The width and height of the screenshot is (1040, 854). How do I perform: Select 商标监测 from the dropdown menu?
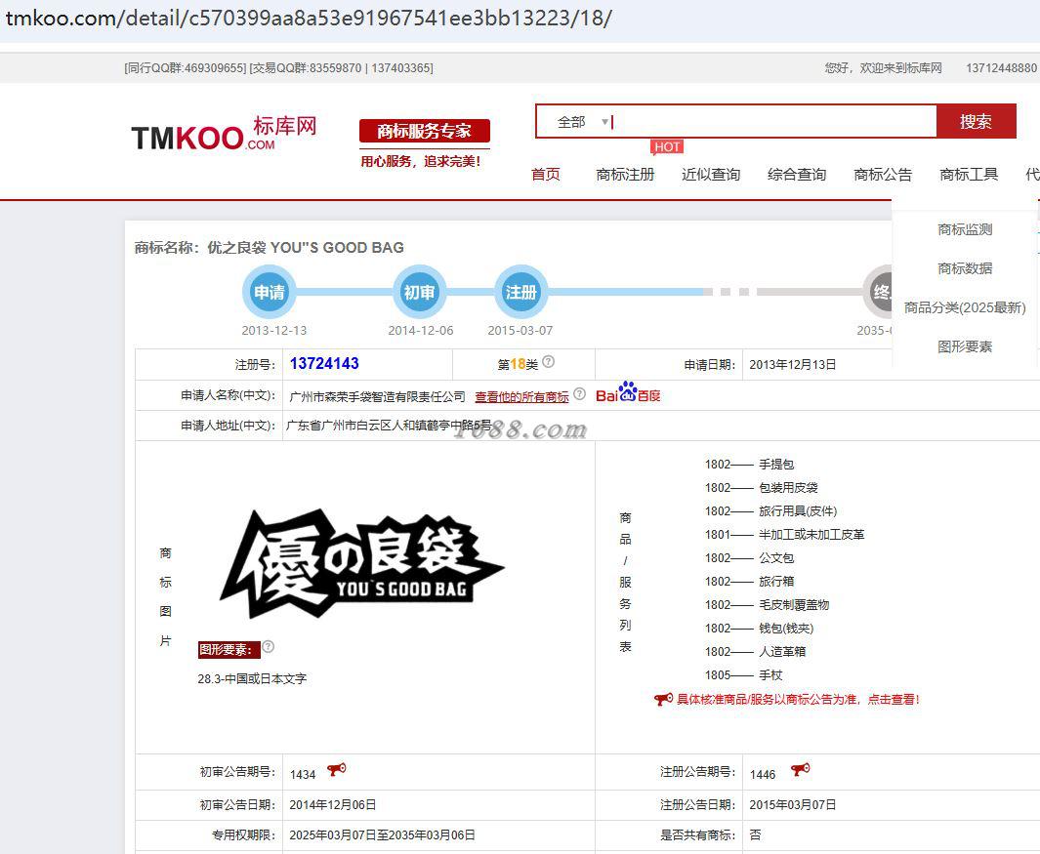click(965, 229)
